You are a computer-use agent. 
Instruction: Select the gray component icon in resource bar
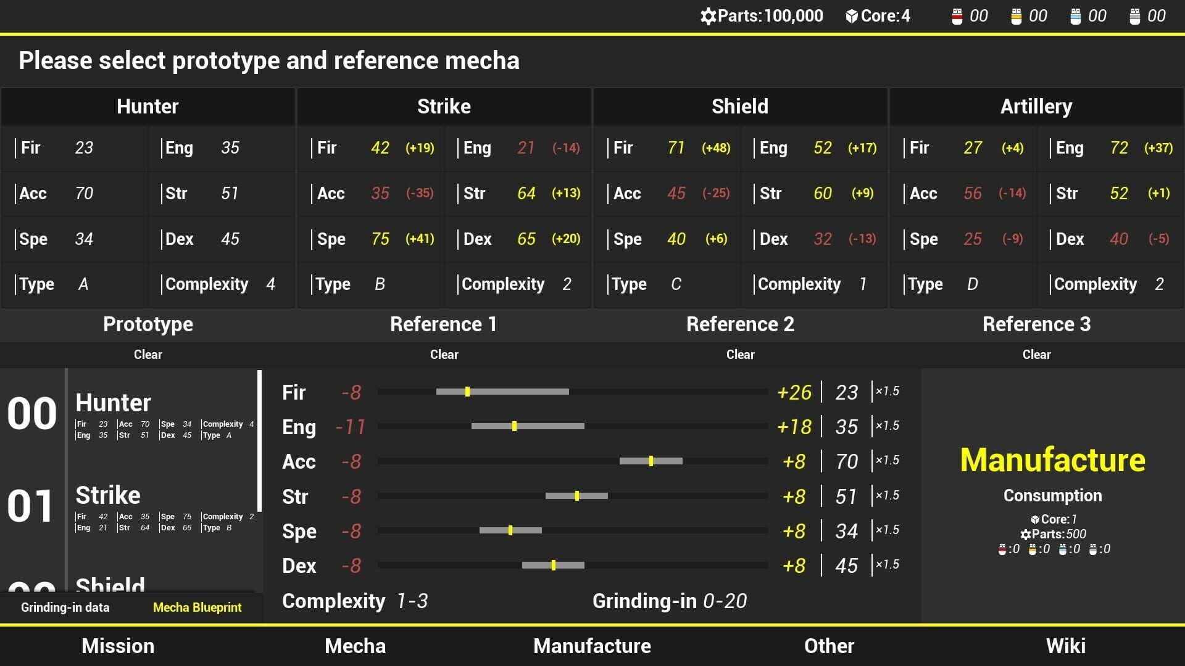coord(1136,15)
